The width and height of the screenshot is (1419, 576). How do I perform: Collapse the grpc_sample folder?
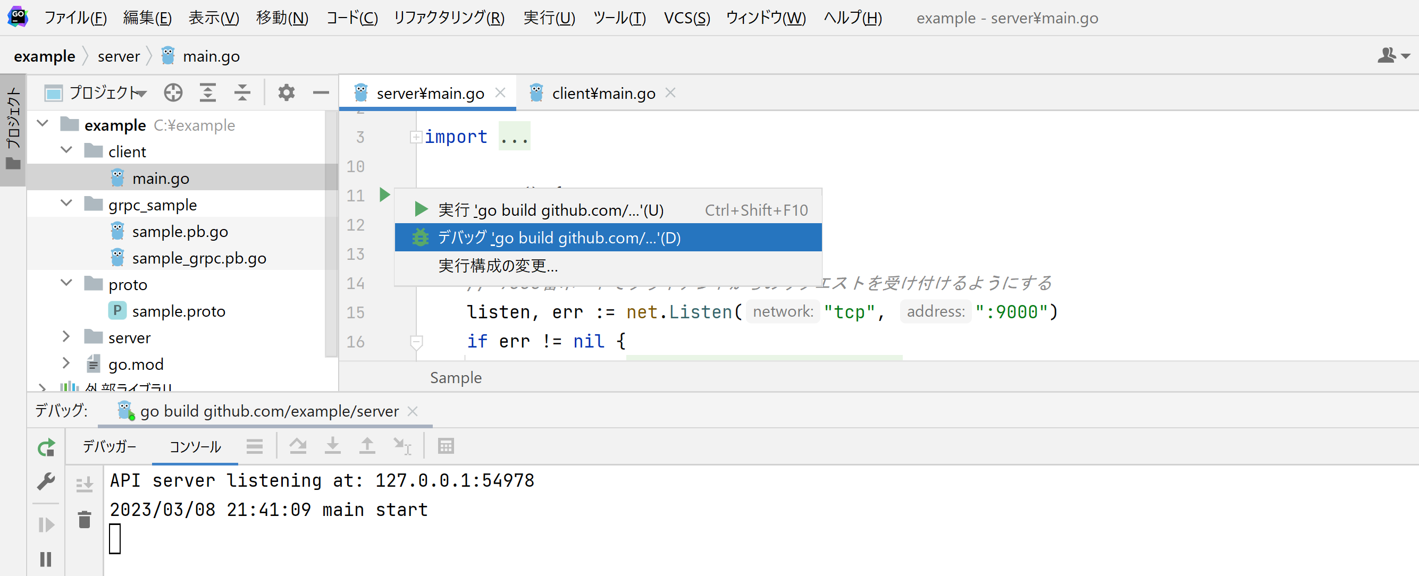tap(66, 204)
